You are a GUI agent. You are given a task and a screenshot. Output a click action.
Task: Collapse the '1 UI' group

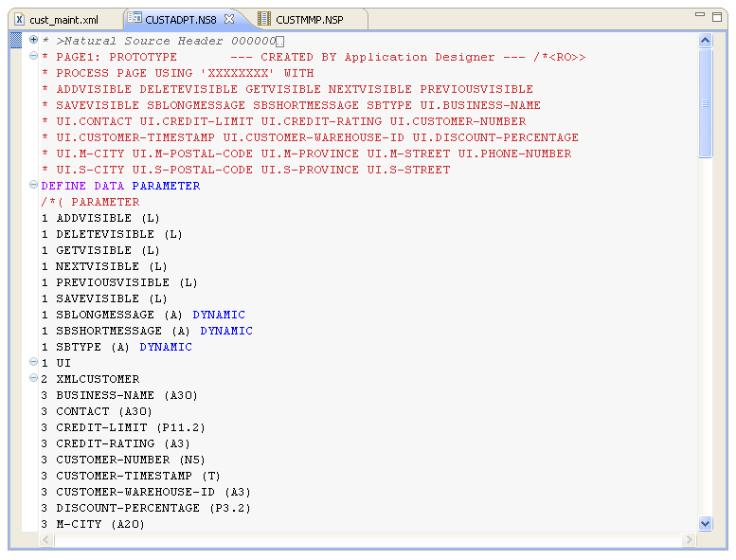coord(33,363)
